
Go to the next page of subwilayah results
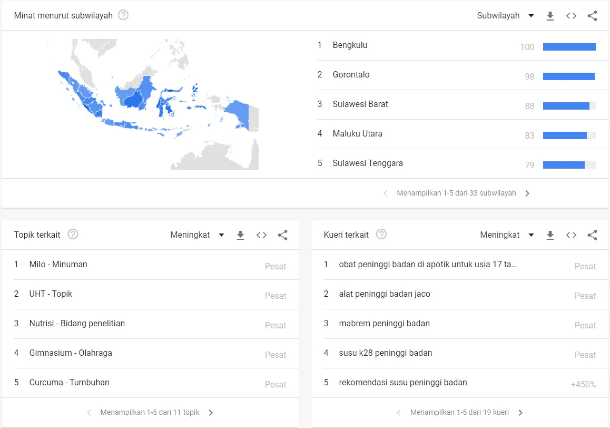[x=527, y=193]
